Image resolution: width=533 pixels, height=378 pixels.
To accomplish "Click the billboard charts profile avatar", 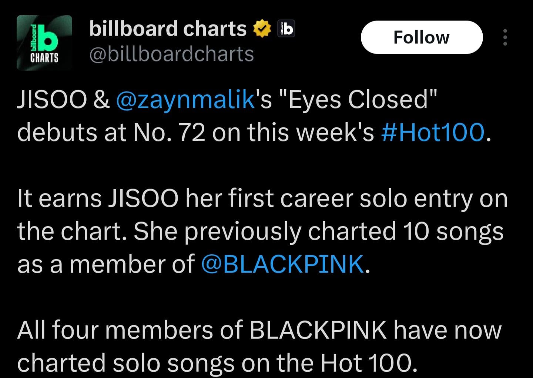I will click(44, 42).
